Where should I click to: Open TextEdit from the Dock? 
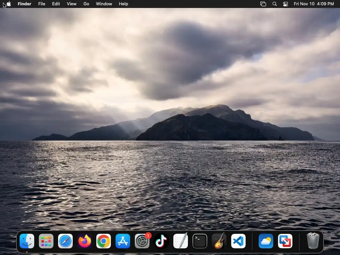tap(181, 241)
